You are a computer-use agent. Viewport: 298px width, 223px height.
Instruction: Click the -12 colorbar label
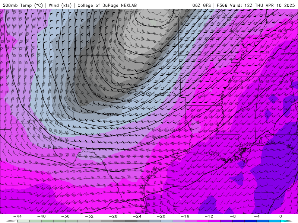coord(209,216)
